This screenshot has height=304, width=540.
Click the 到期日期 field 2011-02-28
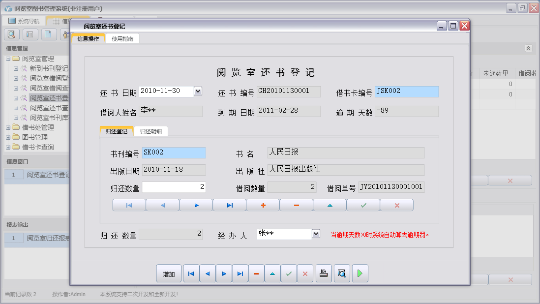[289, 111]
